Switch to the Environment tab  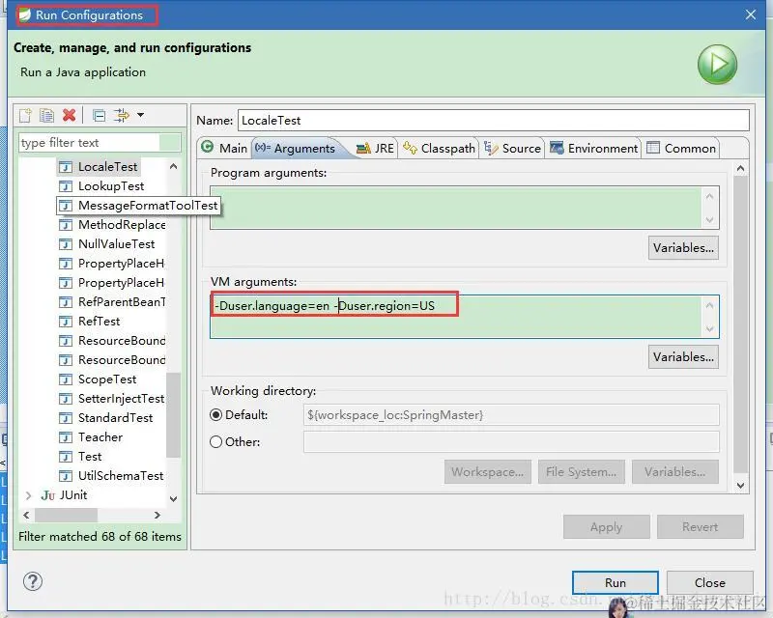click(x=593, y=149)
